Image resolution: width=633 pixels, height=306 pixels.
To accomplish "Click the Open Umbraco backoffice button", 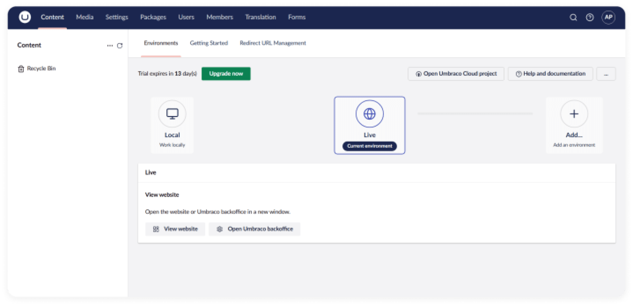I will point(254,229).
